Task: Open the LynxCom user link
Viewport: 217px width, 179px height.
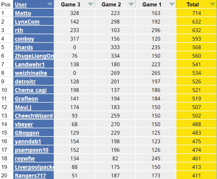Action: click(x=27, y=22)
